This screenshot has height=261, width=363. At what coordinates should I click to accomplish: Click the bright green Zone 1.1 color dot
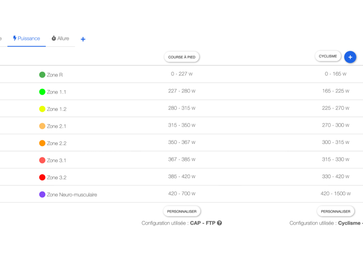pos(42,92)
